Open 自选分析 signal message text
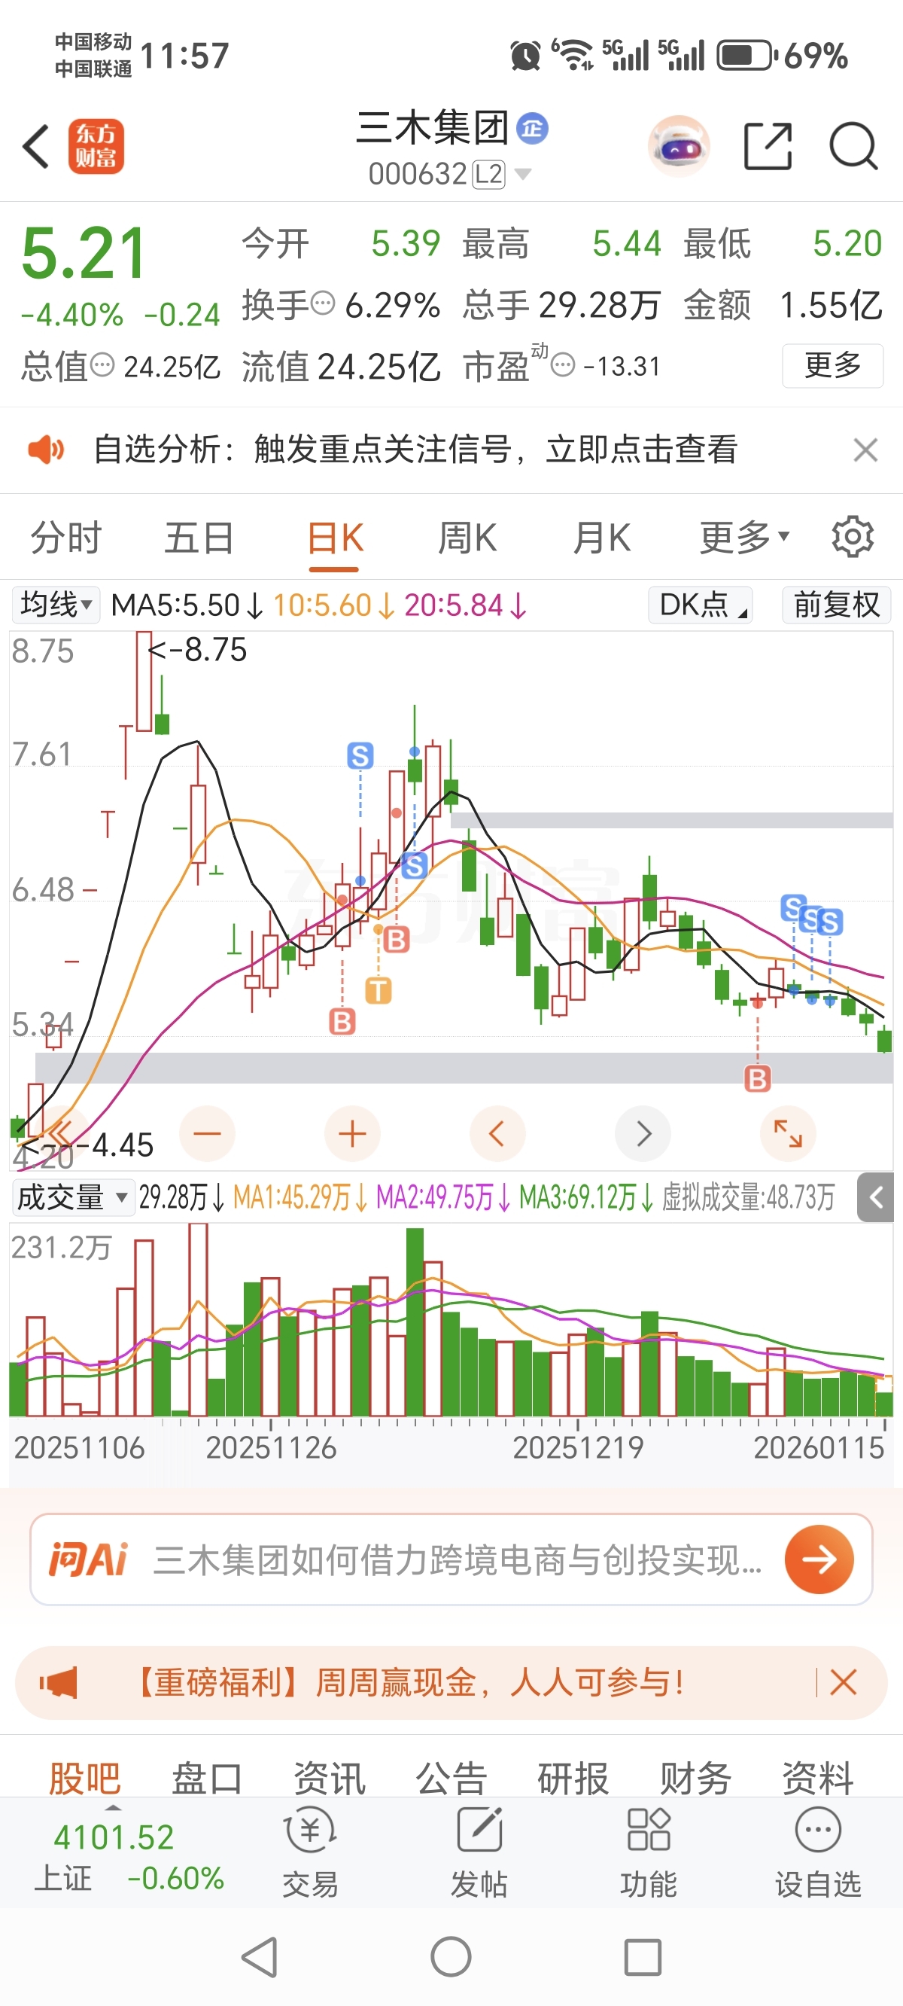Image resolution: width=903 pixels, height=2006 pixels. point(415,450)
